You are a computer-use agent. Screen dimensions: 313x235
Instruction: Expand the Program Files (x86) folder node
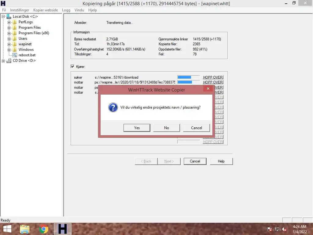click(9, 33)
